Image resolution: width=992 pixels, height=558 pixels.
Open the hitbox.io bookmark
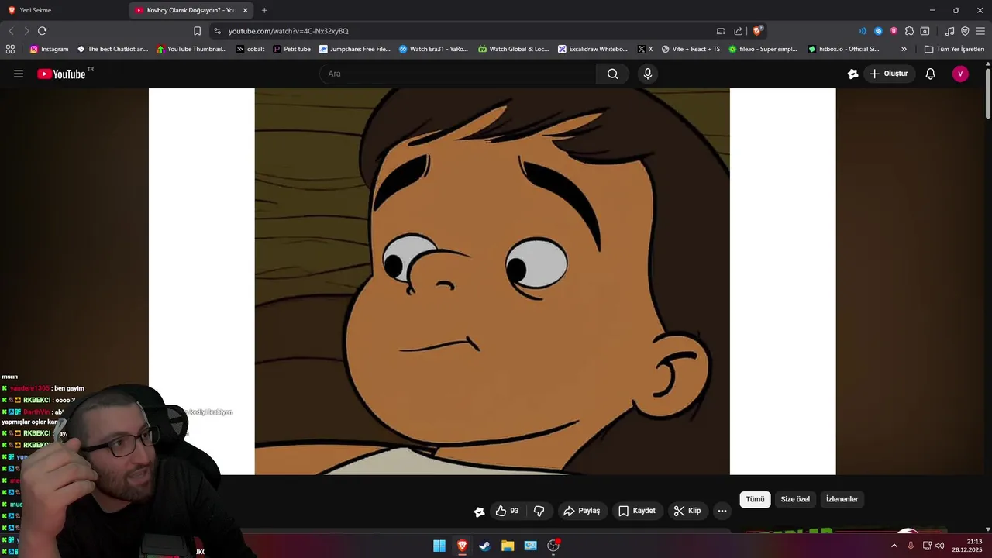click(844, 49)
